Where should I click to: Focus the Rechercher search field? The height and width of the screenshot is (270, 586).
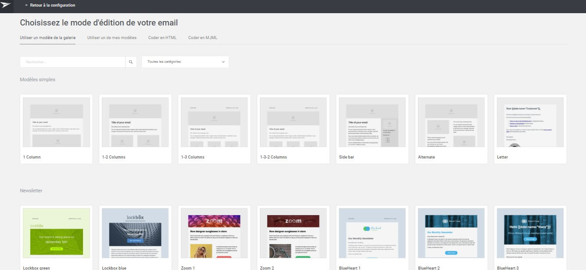pyautogui.click(x=72, y=62)
